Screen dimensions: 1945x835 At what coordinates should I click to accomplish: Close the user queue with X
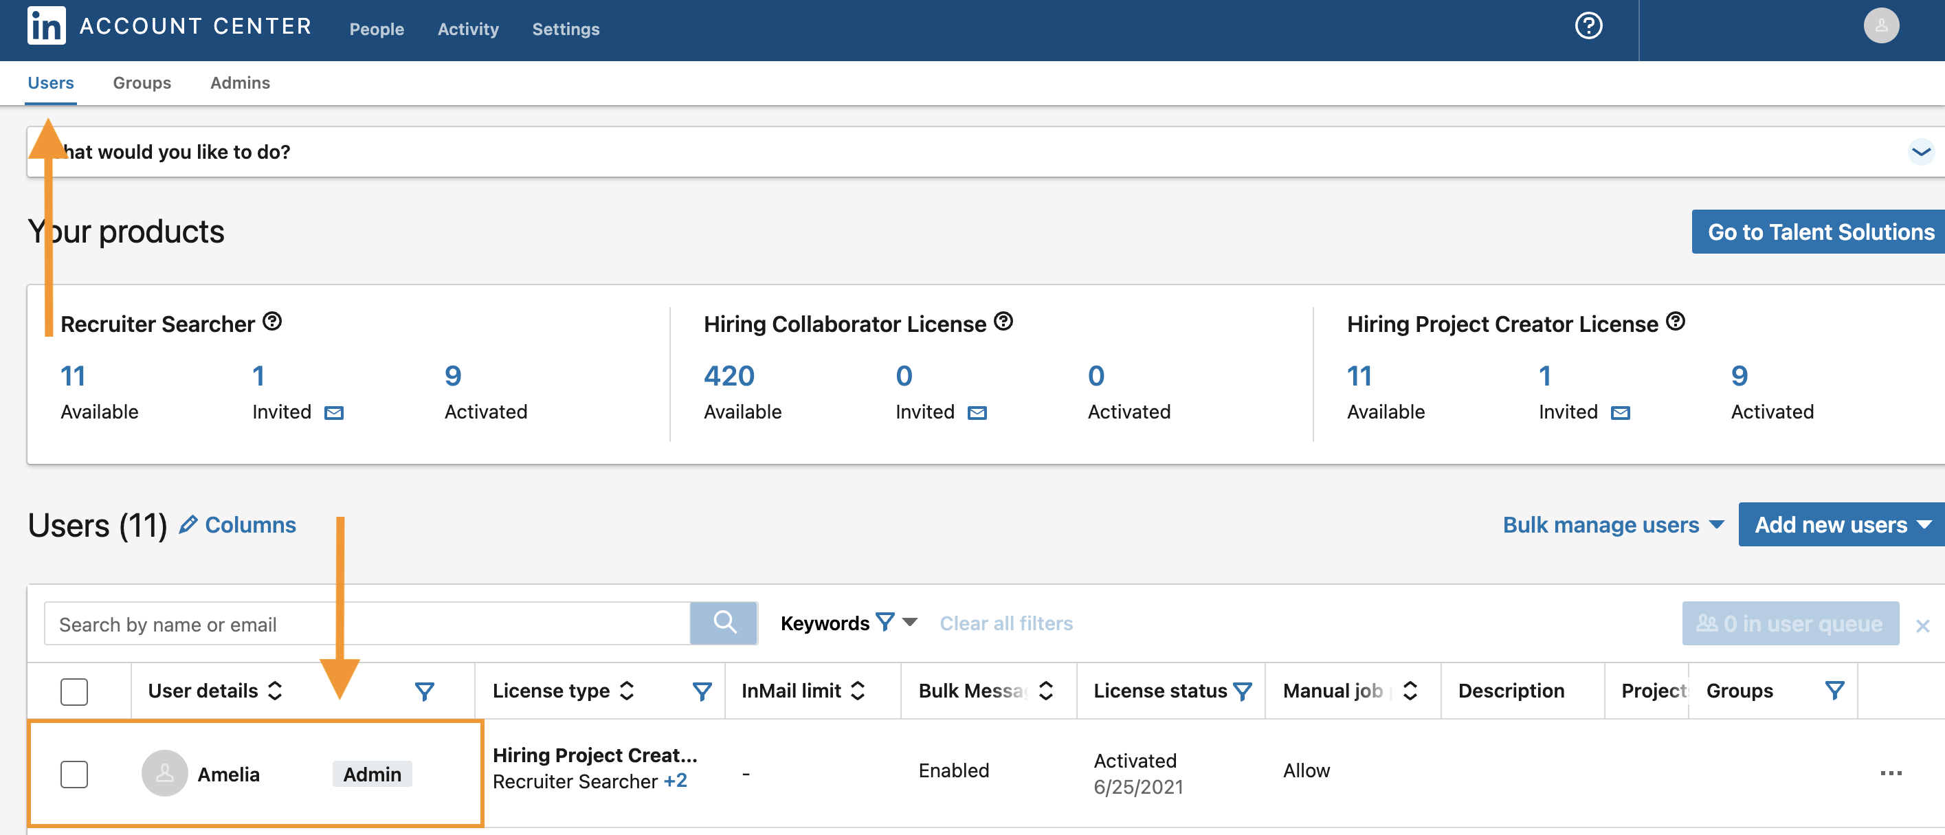point(1922,625)
